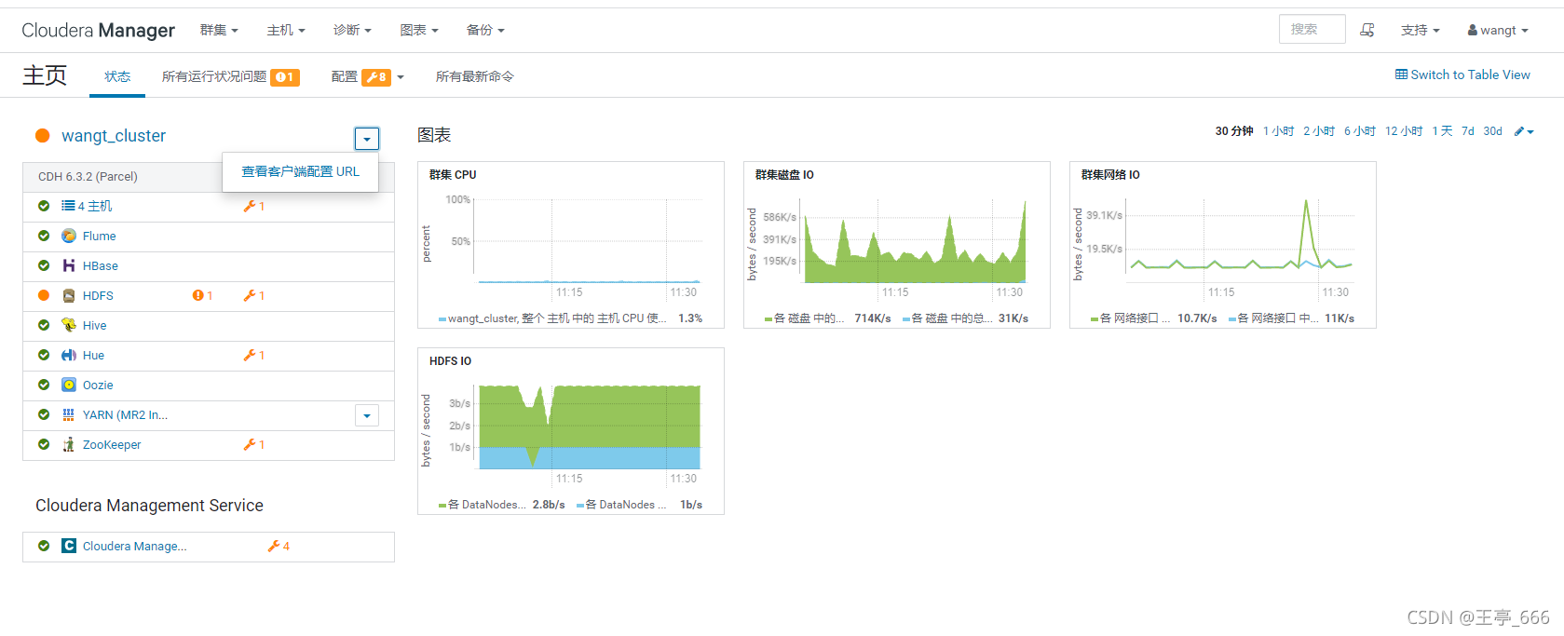The image size is (1564, 636).
Task: Set time range to 1 天
Action: coord(1442,131)
